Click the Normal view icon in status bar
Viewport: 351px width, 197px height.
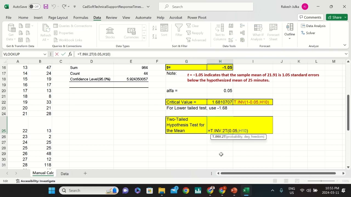[275, 181]
